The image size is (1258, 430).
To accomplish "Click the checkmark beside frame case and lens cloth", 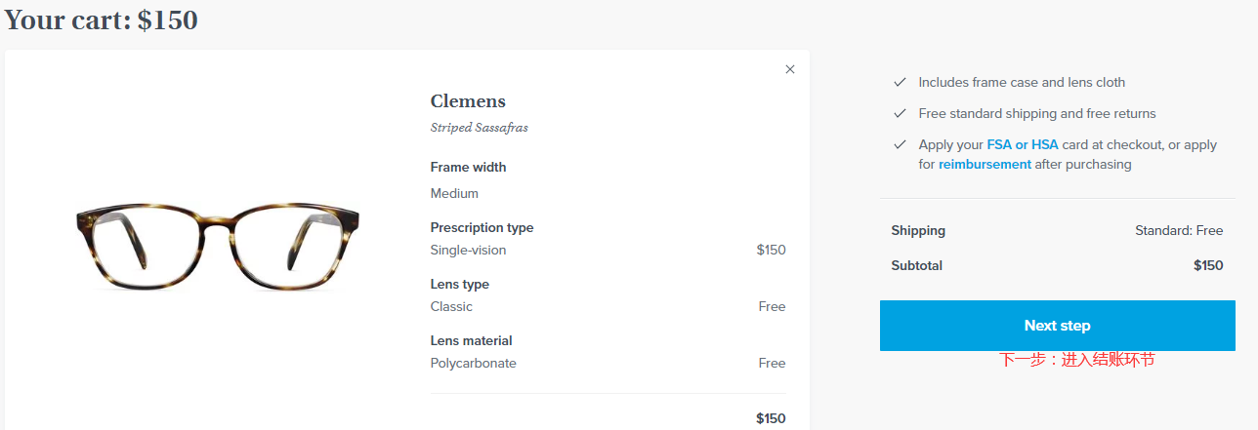I will [x=900, y=83].
